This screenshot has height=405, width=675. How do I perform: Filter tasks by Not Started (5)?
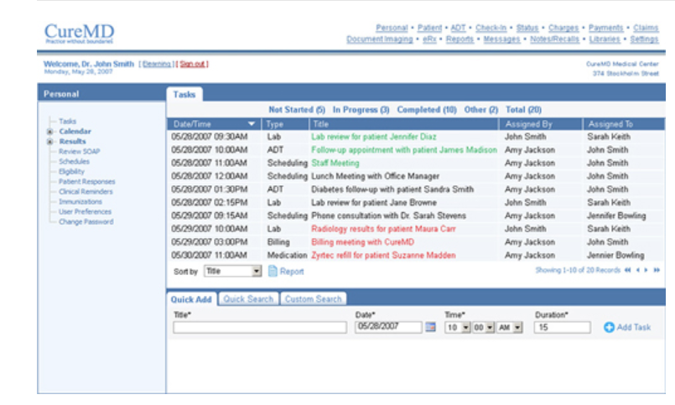point(297,110)
